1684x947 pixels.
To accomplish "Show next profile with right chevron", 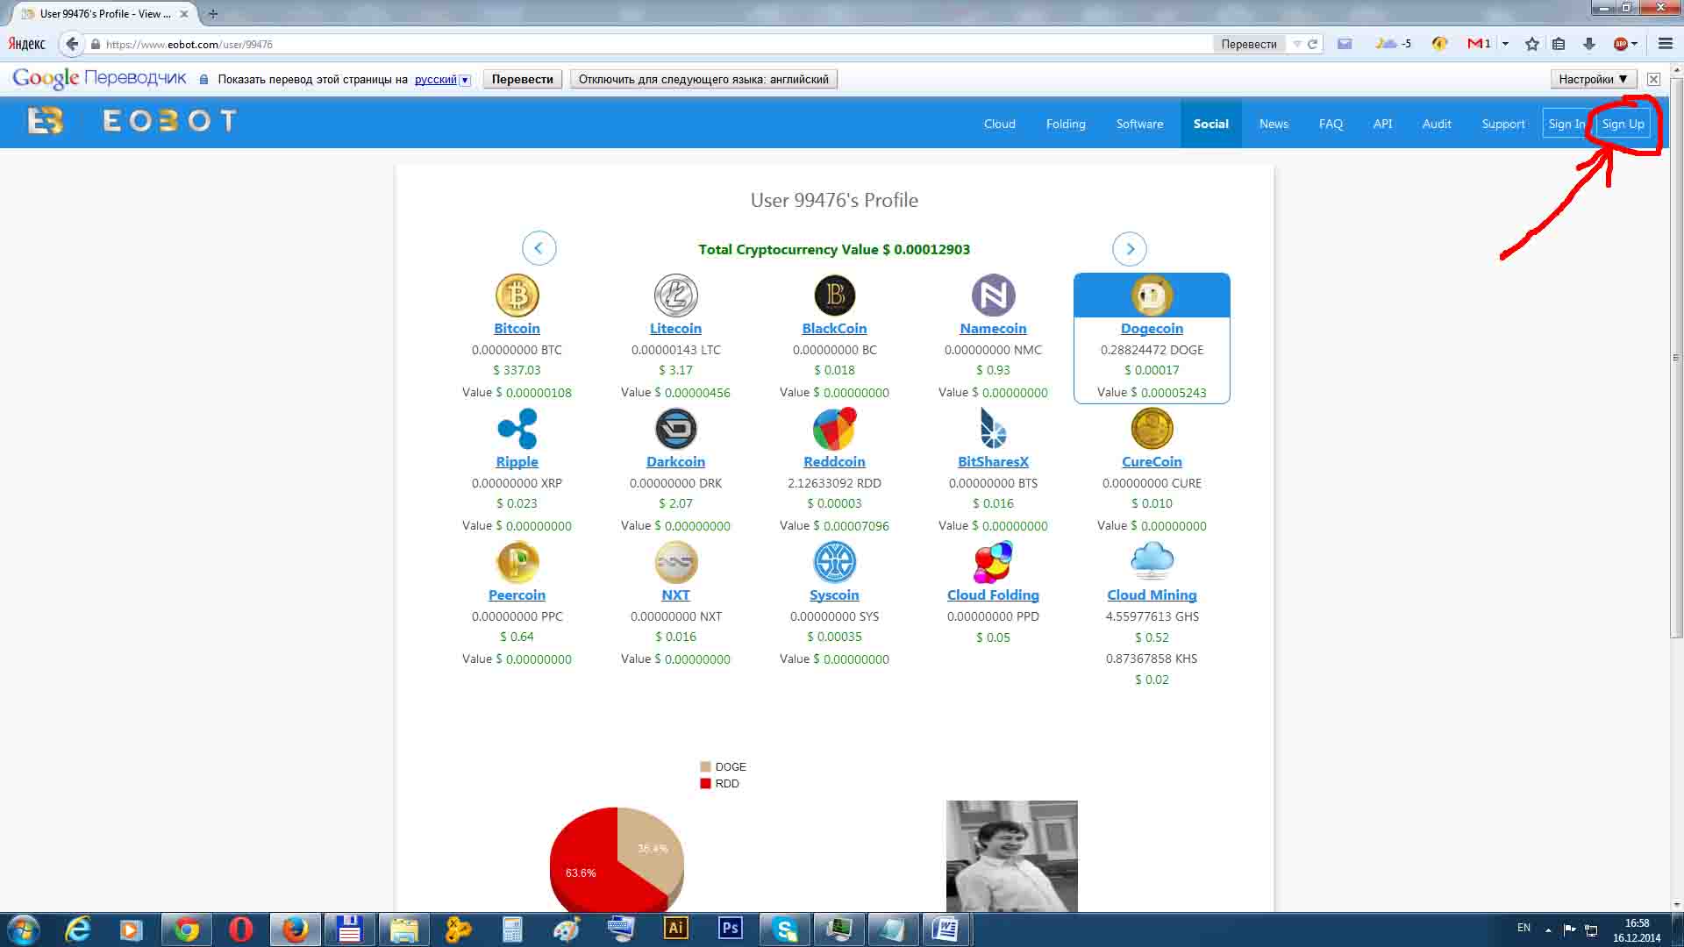I will click(1130, 249).
